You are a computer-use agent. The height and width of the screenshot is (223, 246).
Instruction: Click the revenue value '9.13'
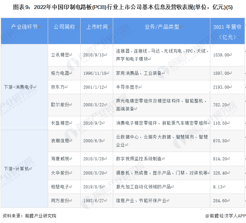[x=218, y=187]
